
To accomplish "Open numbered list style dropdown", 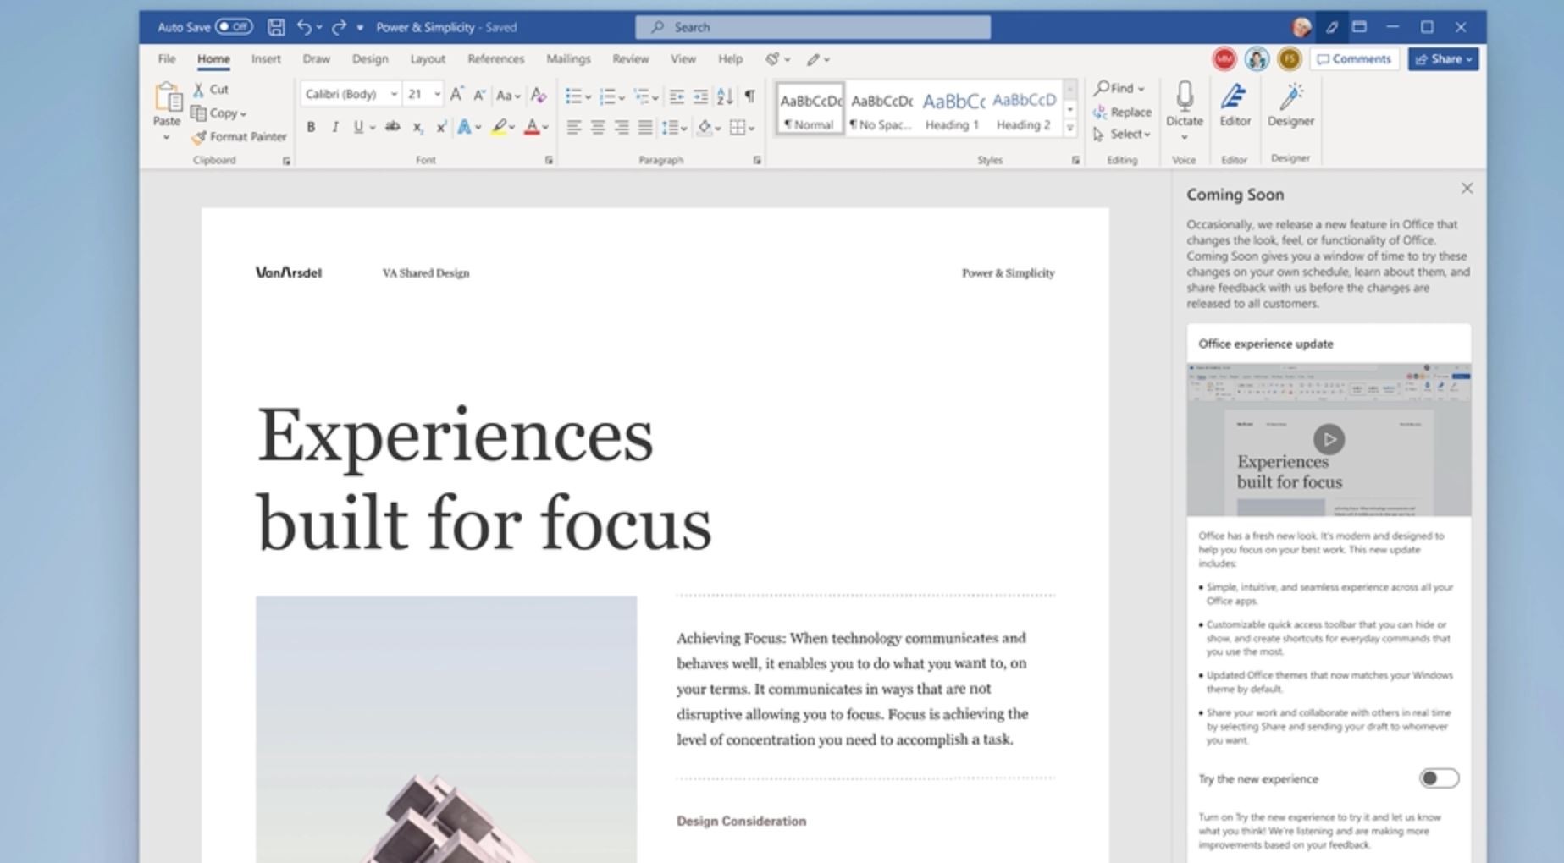I will [x=622, y=97].
